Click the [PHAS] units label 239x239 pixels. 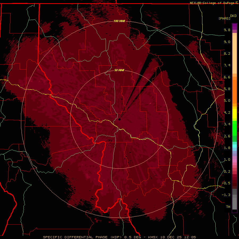[x=224, y=18]
